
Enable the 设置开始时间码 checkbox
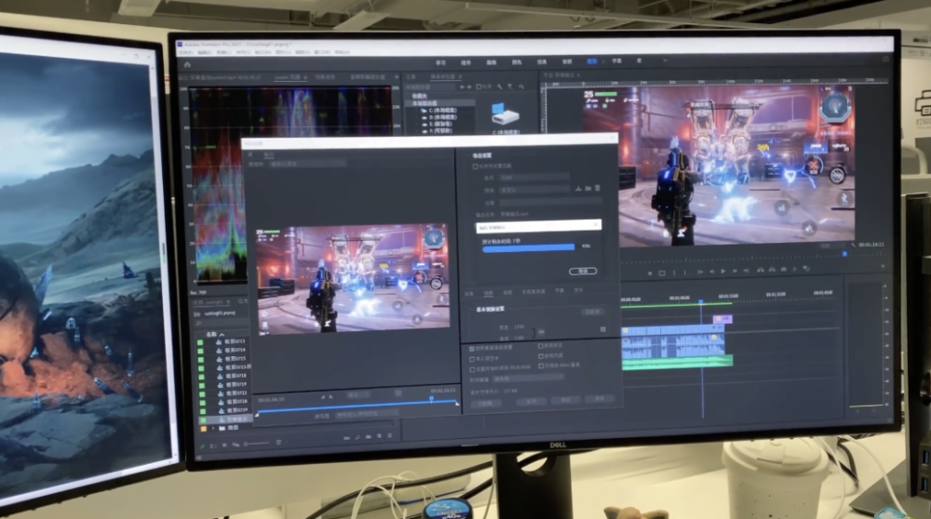472,369
